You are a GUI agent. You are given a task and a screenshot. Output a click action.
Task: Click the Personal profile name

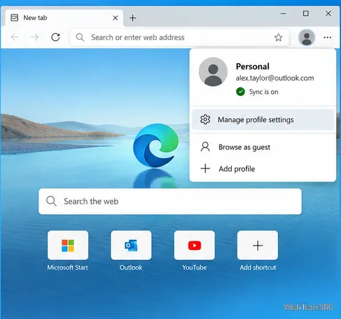253,67
